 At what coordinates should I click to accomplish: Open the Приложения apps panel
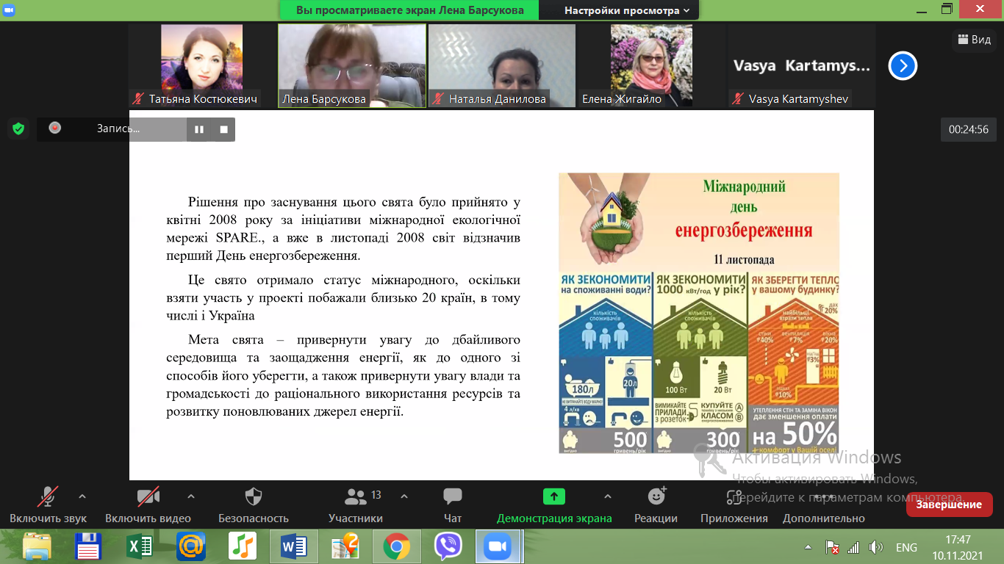[x=734, y=505]
